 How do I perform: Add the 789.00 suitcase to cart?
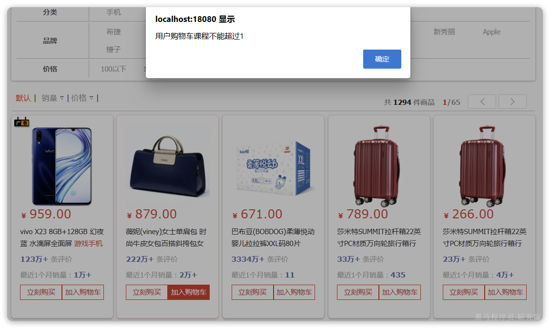pyautogui.click(x=400, y=292)
